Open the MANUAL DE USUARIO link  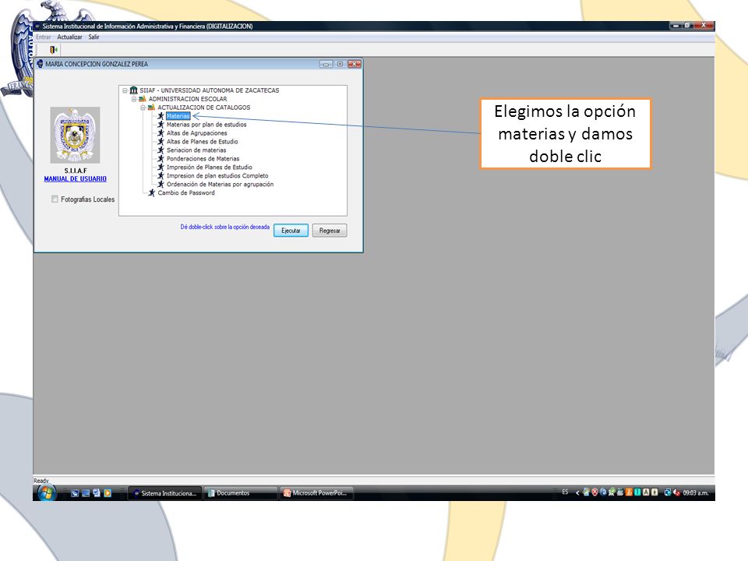(x=76, y=179)
